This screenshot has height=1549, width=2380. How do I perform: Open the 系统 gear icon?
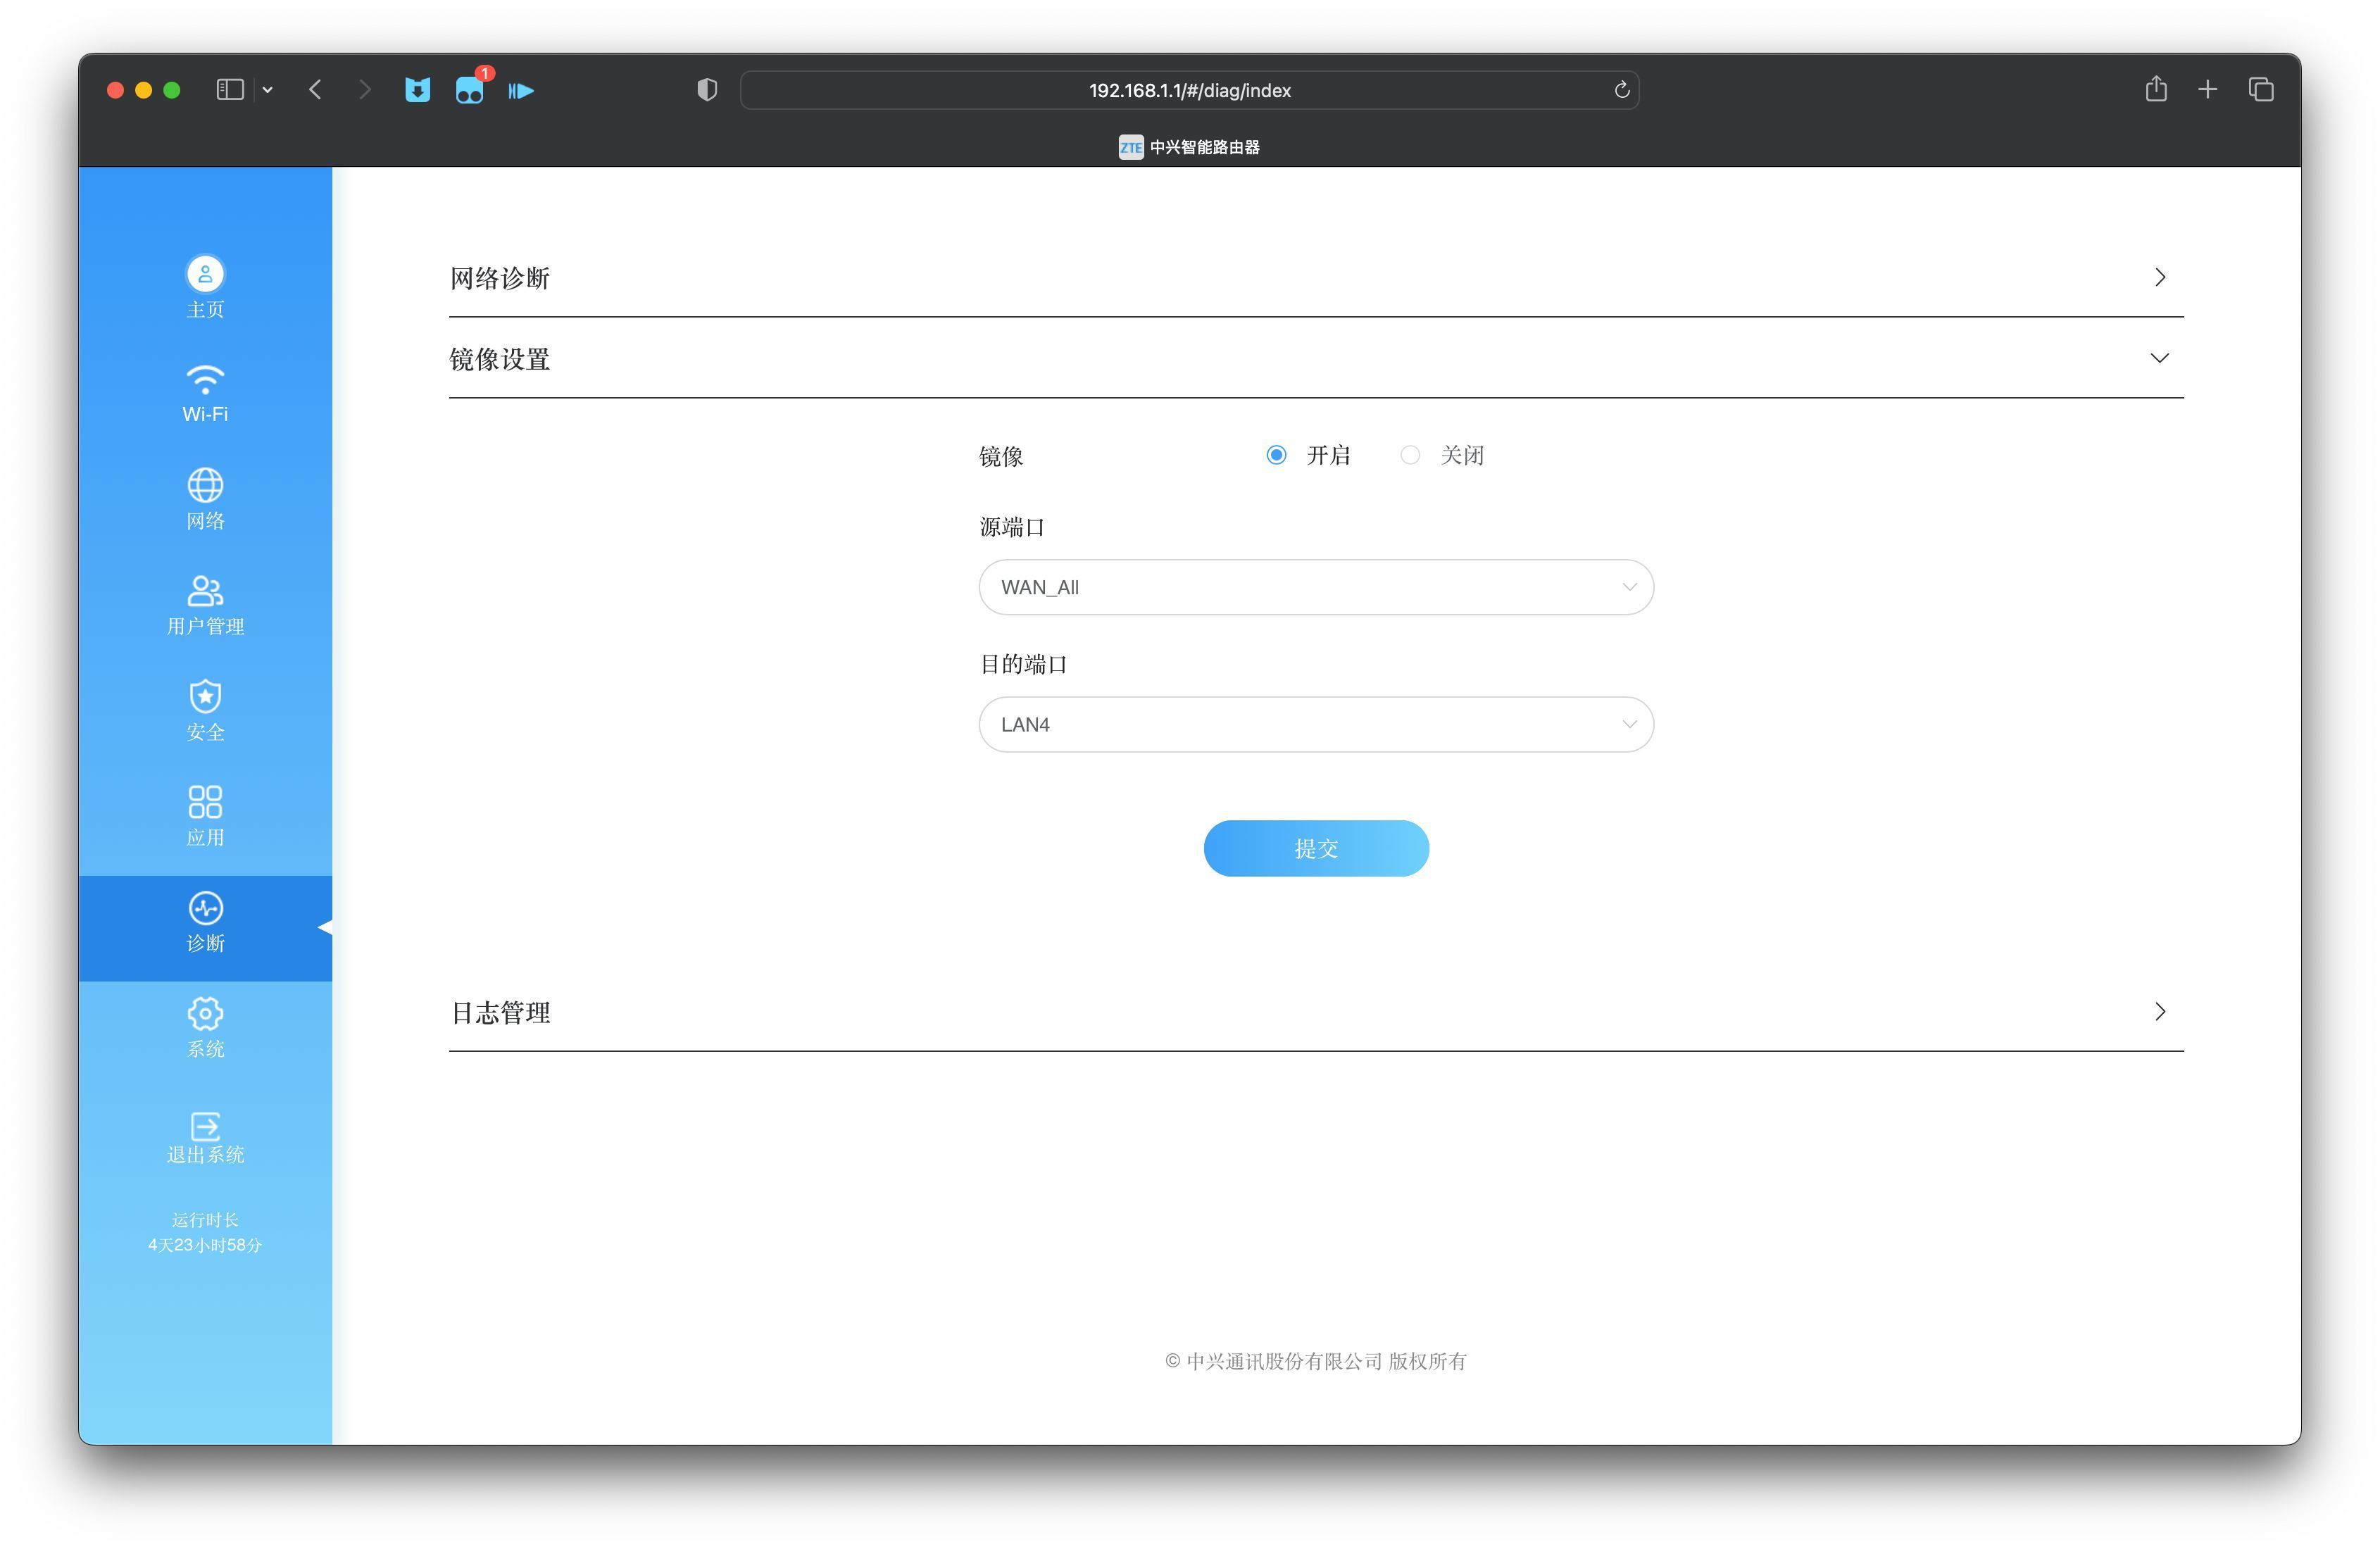pos(205,1013)
